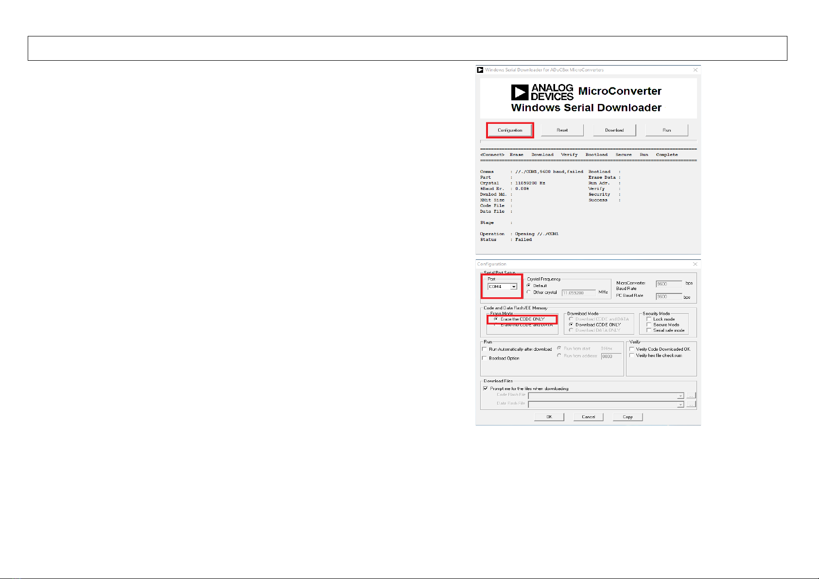Browse for the Data Flash File

[x=691, y=404]
